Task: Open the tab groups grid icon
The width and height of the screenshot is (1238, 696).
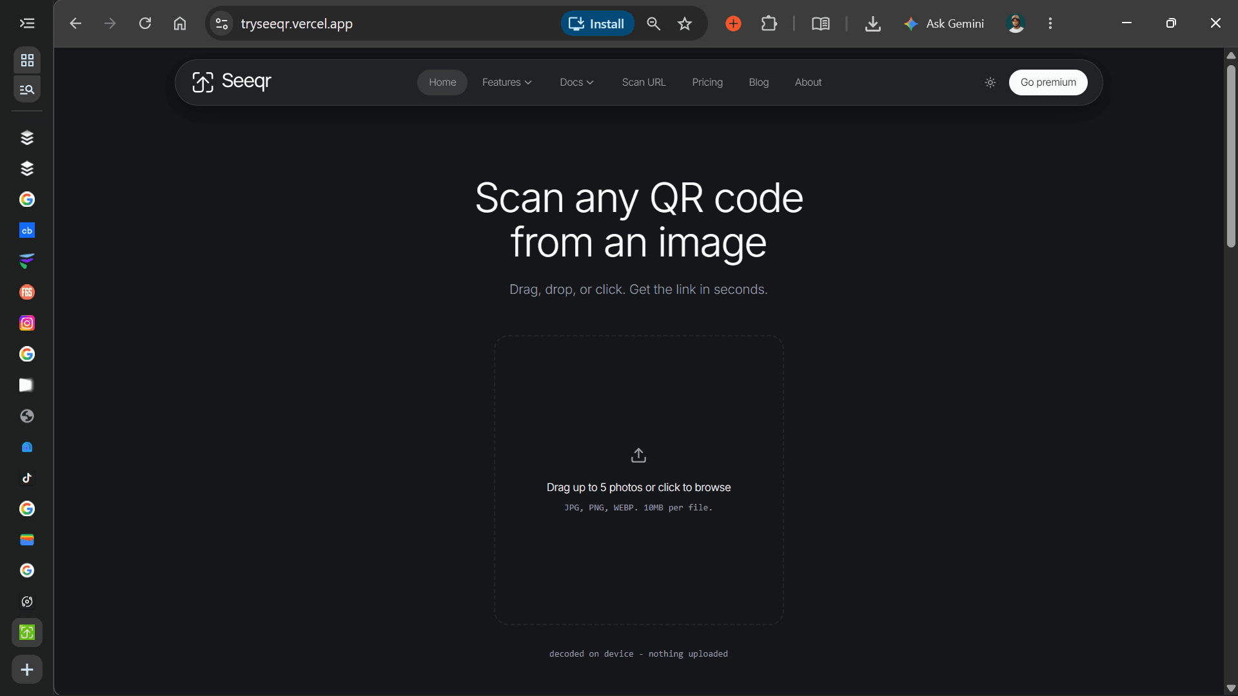Action: point(27,61)
